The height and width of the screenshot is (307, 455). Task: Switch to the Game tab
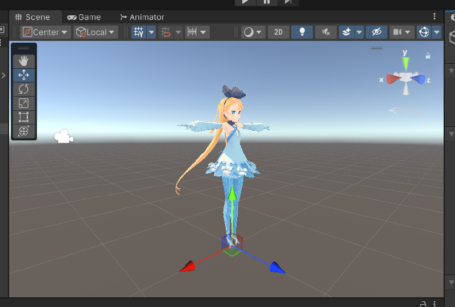[x=84, y=17]
